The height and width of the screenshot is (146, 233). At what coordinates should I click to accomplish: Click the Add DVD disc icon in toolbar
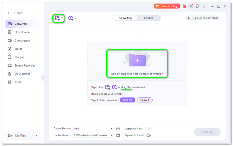pos(70,18)
